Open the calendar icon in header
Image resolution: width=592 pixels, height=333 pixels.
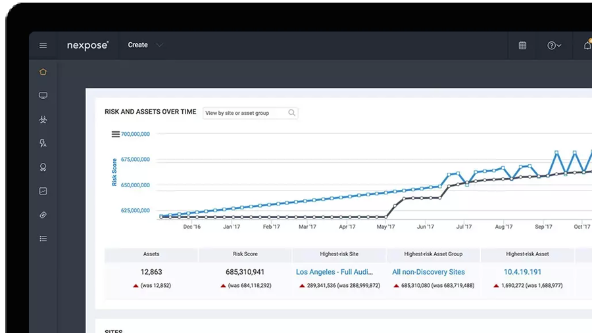(522, 45)
